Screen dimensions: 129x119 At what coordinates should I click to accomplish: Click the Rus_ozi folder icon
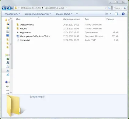tap(18, 28)
